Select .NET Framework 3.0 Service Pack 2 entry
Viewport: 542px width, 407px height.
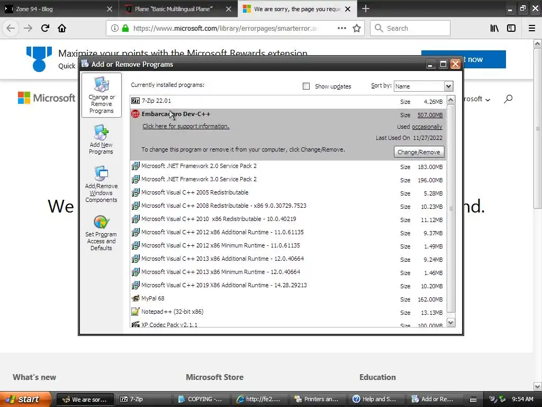click(288, 180)
